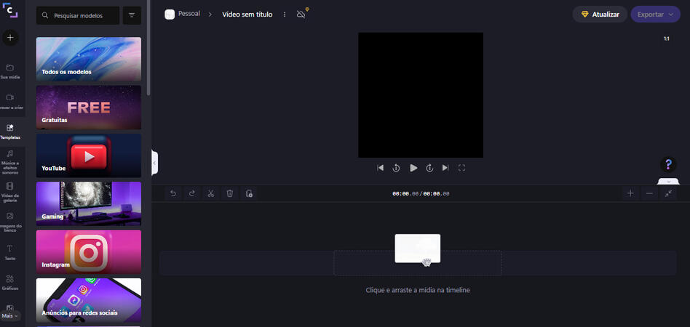The image size is (690, 327).
Task: Open the help question mark button
Action: click(668, 164)
